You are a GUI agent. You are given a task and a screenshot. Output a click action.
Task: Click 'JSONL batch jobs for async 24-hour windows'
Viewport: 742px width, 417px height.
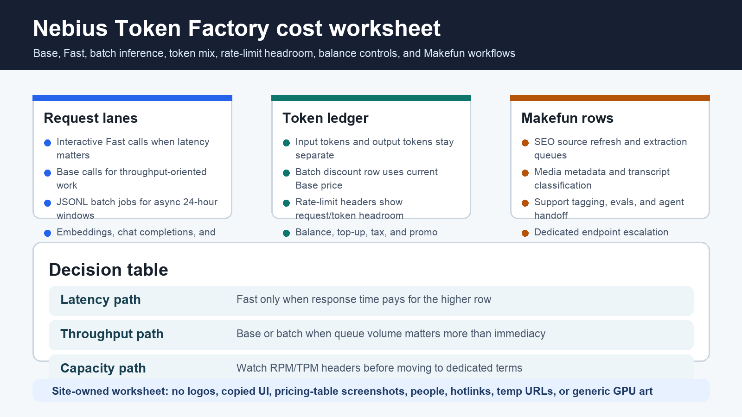[137, 208]
